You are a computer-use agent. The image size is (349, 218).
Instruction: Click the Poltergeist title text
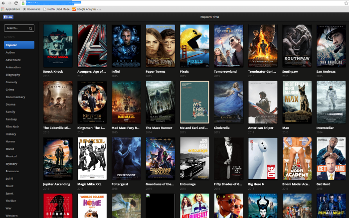pyautogui.click(x=120, y=184)
